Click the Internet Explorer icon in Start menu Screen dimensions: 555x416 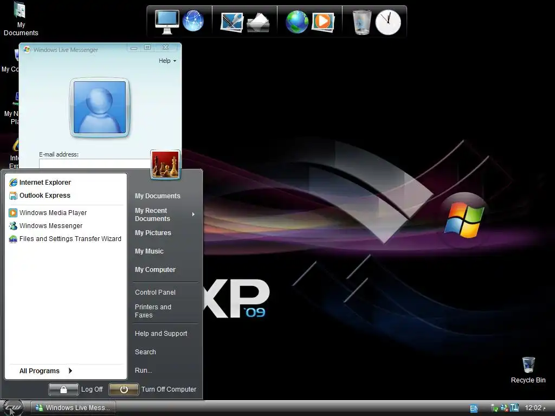click(x=13, y=183)
